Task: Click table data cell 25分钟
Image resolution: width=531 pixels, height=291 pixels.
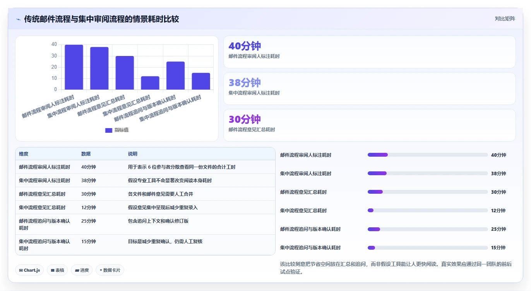Action: coord(89,221)
